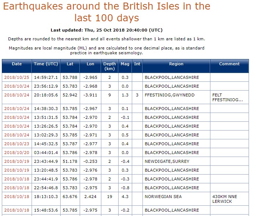The height and width of the screenshot is (216, 253).
Task: Click the Region column header
Action: coord(176,64)
